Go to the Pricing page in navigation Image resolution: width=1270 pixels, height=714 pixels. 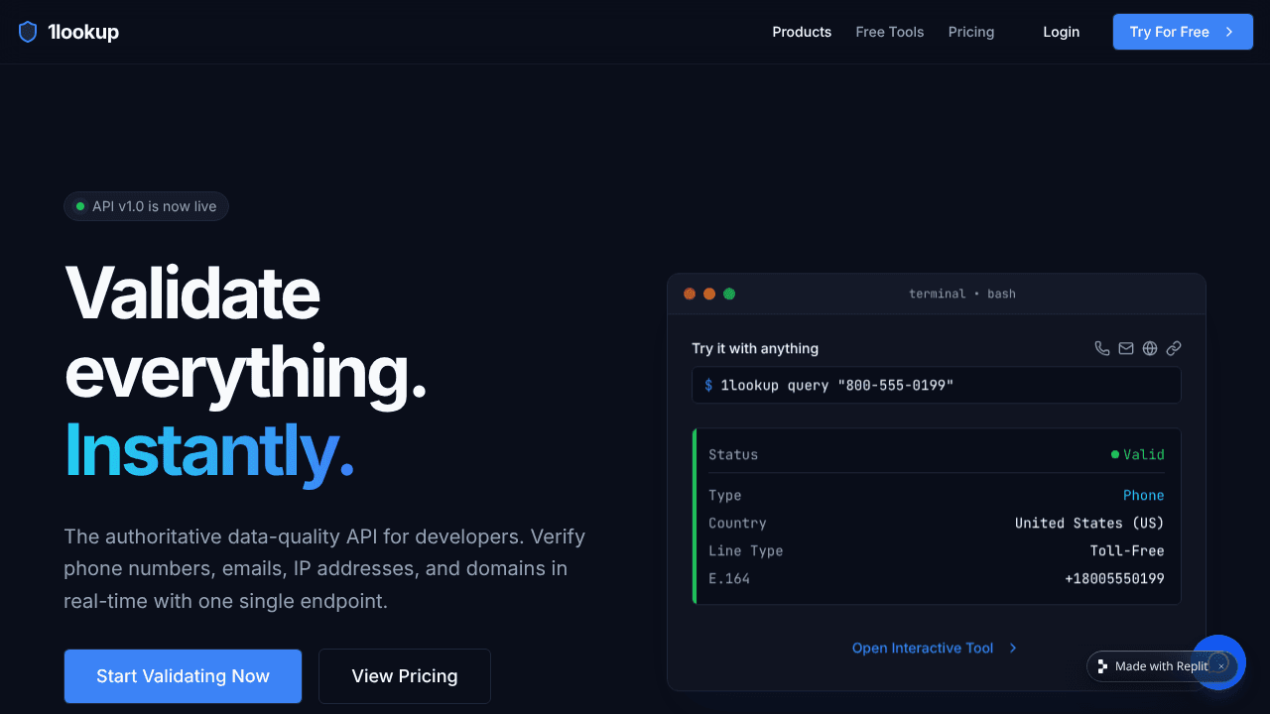click(x=971, y=32)
